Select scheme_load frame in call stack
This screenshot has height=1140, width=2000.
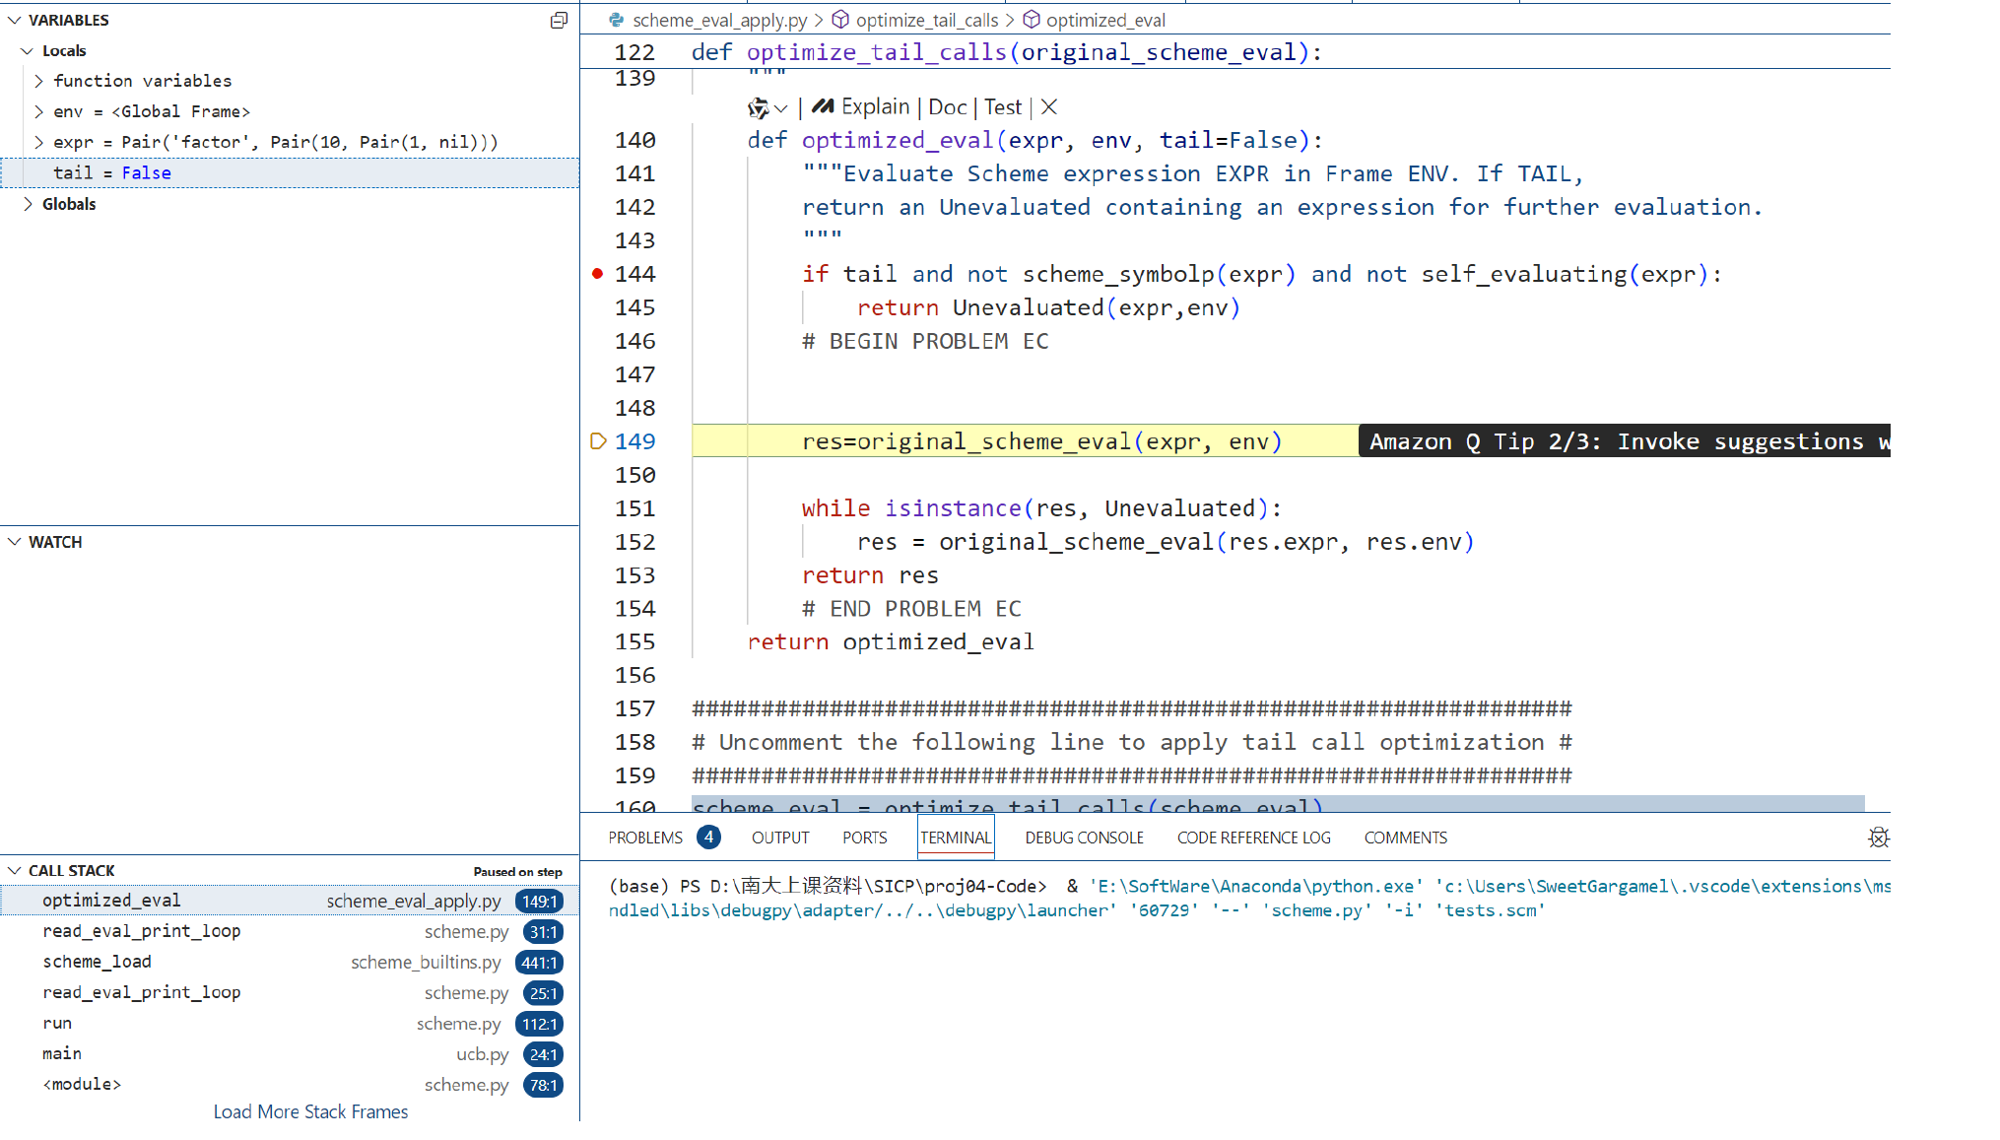[x=97, y=962]
